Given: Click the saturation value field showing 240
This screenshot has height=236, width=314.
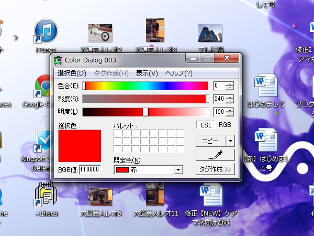Looking at the screenshot, I should click(x=219, y=99).
